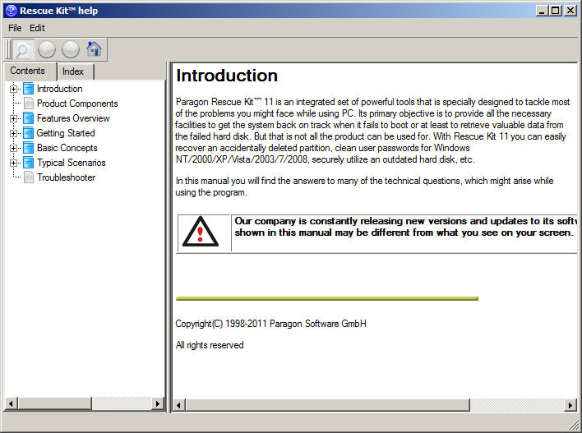582x433 pixels.
Task: Click the Copyright(C) 1998-2011 Paragon Software line
Action: pyautogui.click(x=270, y=324)
